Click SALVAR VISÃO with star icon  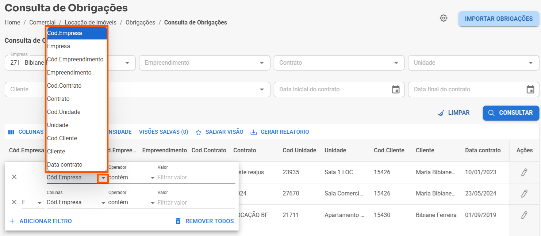coord(219,132)
